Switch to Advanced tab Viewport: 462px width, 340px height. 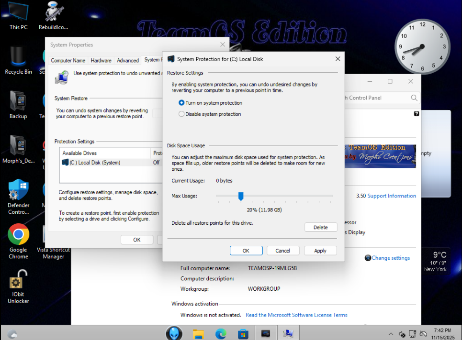[128, 60]
